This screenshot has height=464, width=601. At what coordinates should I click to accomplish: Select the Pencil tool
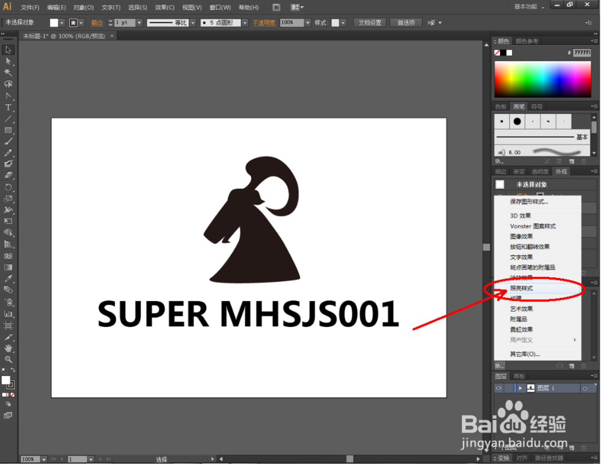[x=8, y=153]
